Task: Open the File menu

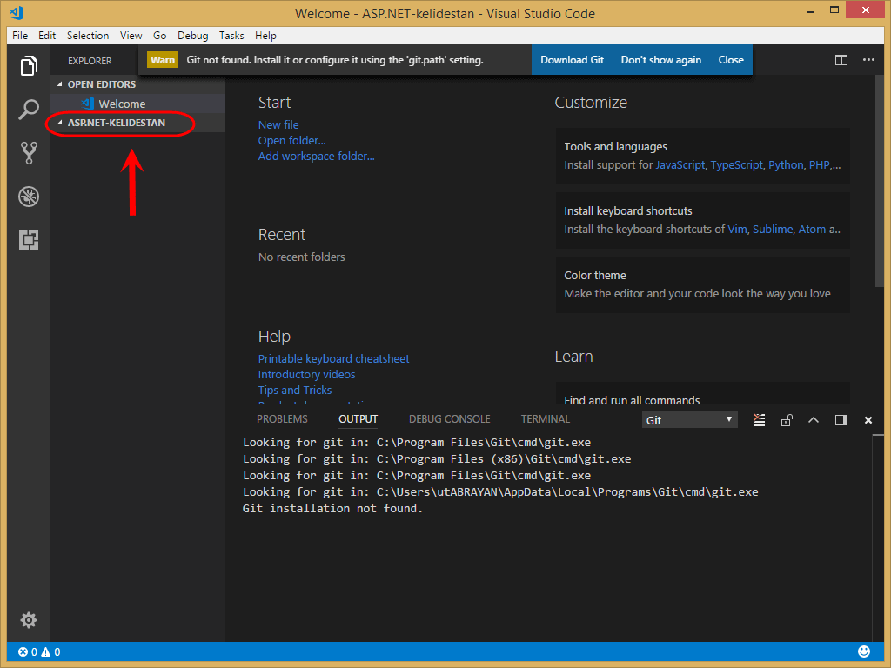Action: point(20,35)
